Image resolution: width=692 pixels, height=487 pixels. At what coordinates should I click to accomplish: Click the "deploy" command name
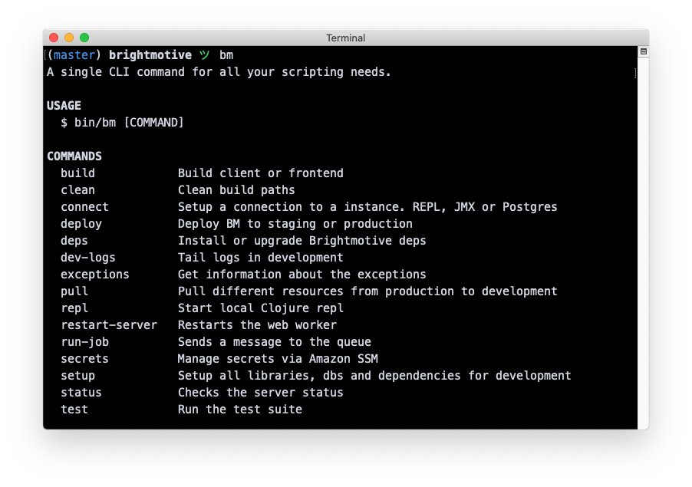tap(81, 224)
